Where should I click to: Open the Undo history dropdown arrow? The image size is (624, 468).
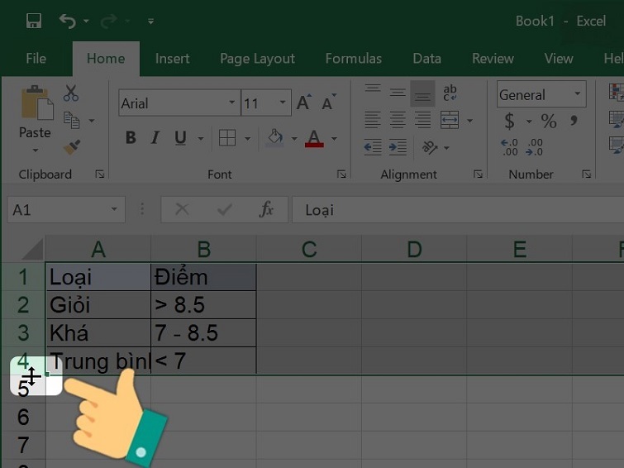[86, 21]
